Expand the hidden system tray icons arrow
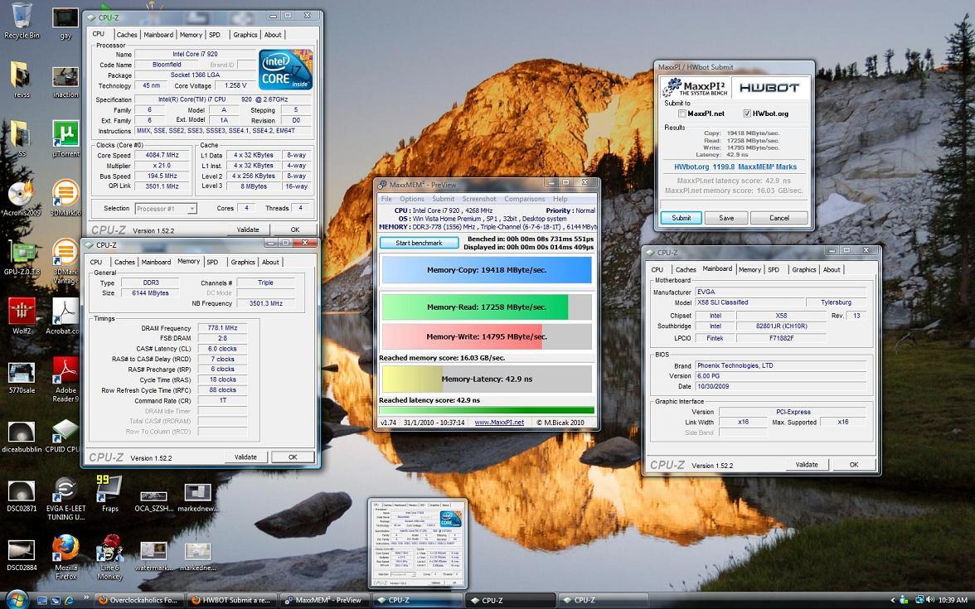 click(x=893, y=600)
